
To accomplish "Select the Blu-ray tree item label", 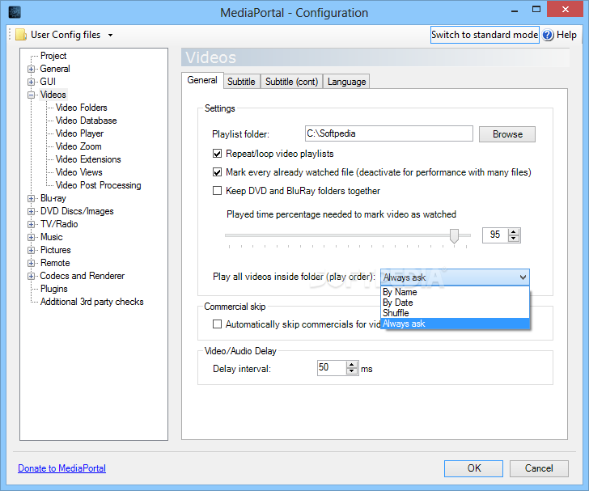I will tap(53, 198).
